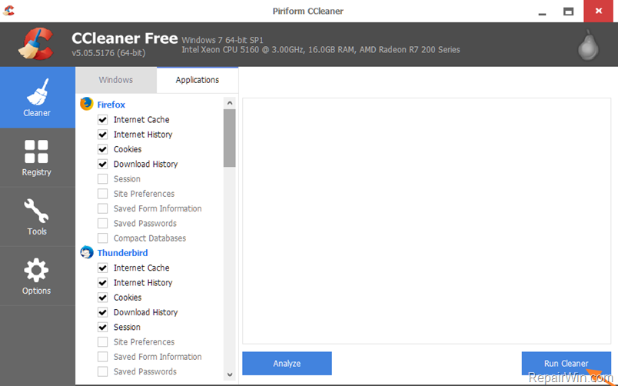Click the list scroll up arrow

point(230,103)
